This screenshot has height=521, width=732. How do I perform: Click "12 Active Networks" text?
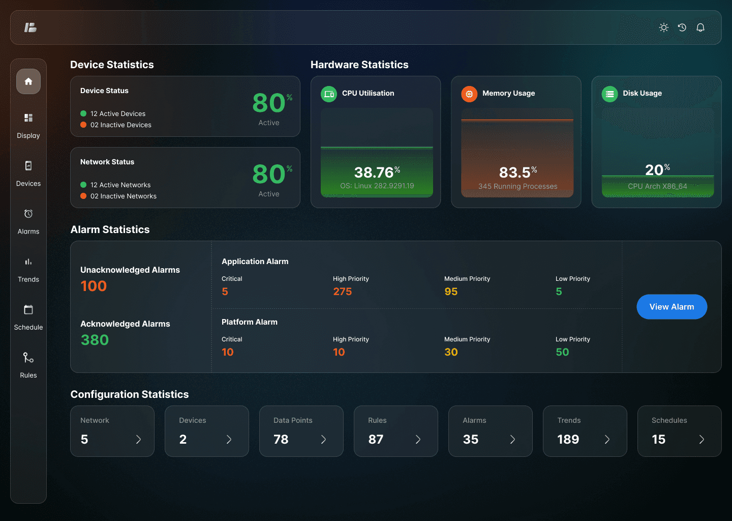click(x=120, y=185)
